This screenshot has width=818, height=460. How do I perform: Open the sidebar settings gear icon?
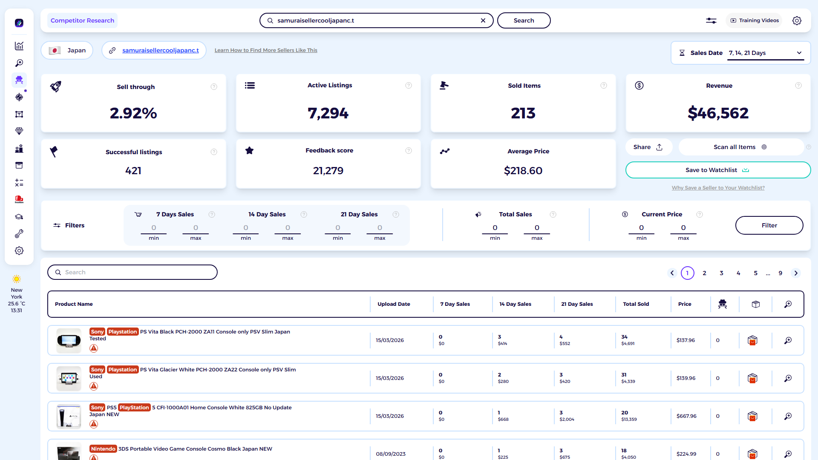pos(19,251)
